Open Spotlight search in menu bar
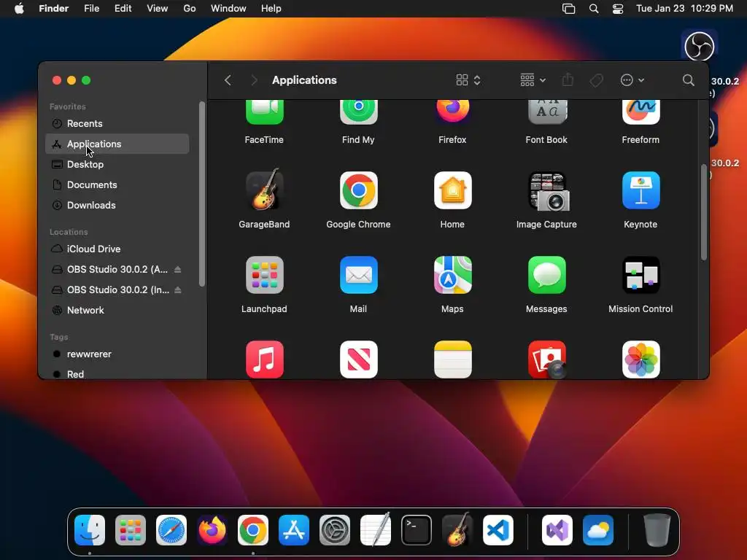 594,9
